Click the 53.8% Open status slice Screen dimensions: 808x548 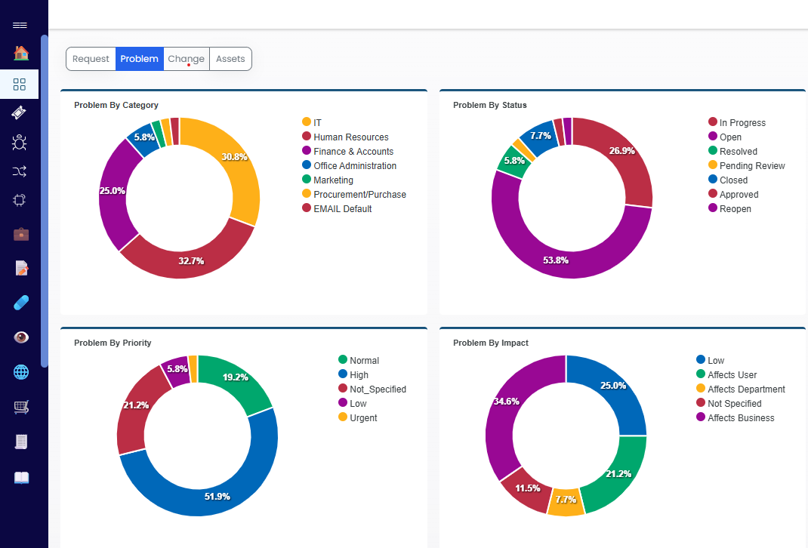coord(556,260)
